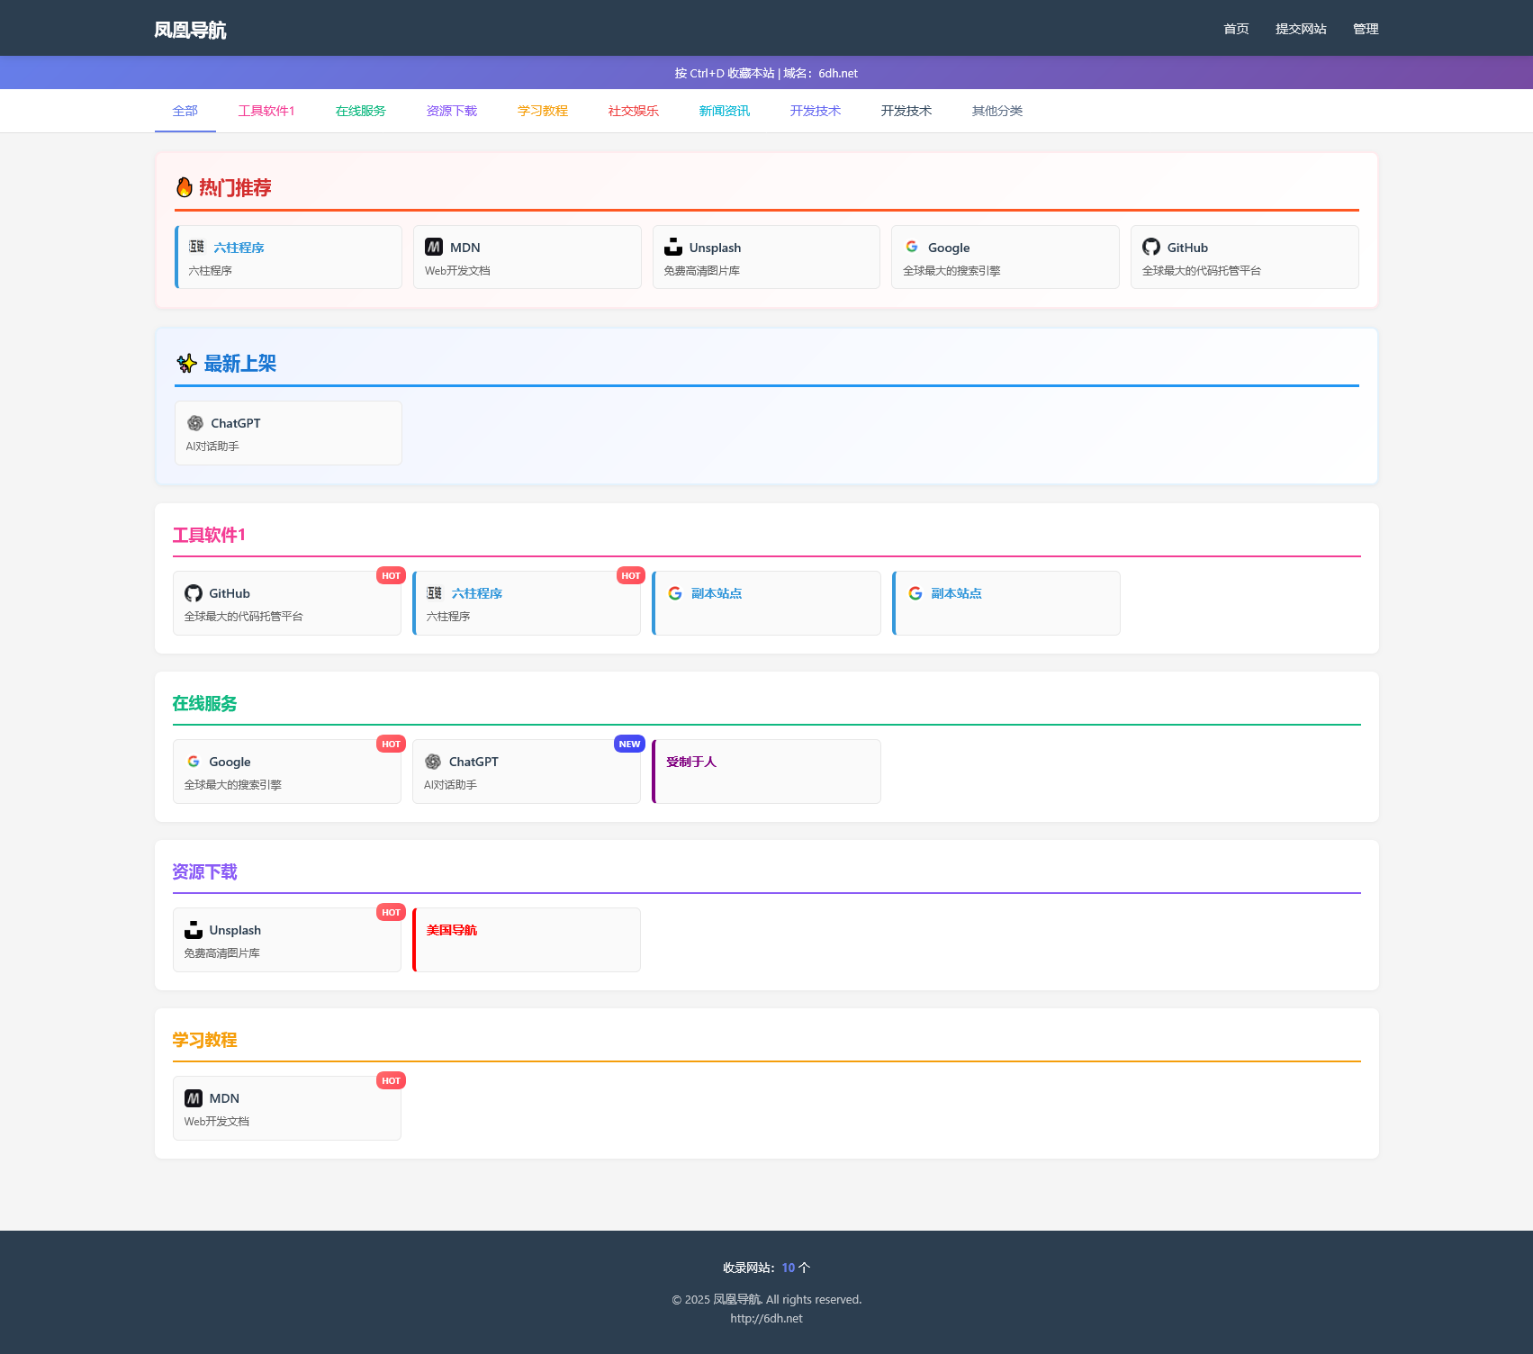Click the MDN icon in 热门推荐

coord(434,247)
